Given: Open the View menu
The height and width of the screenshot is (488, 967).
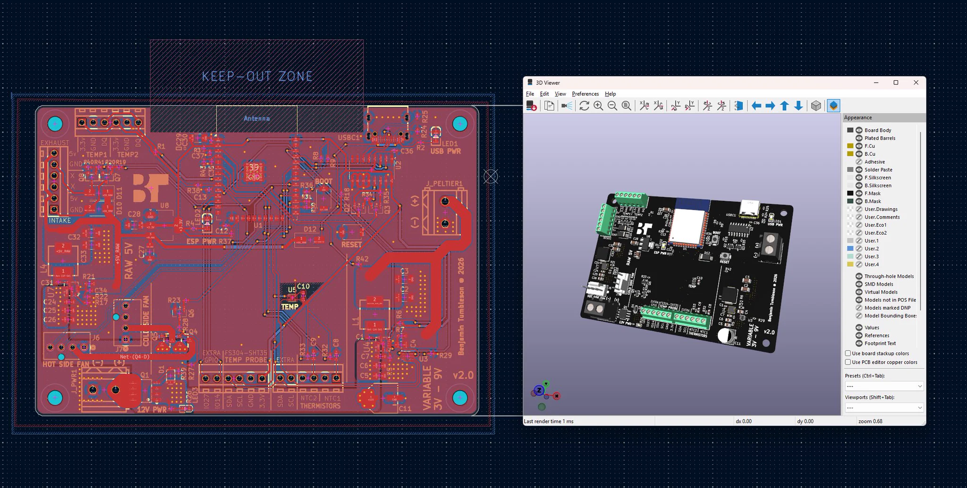Looking at the screenshot, I should pos(560,94).
